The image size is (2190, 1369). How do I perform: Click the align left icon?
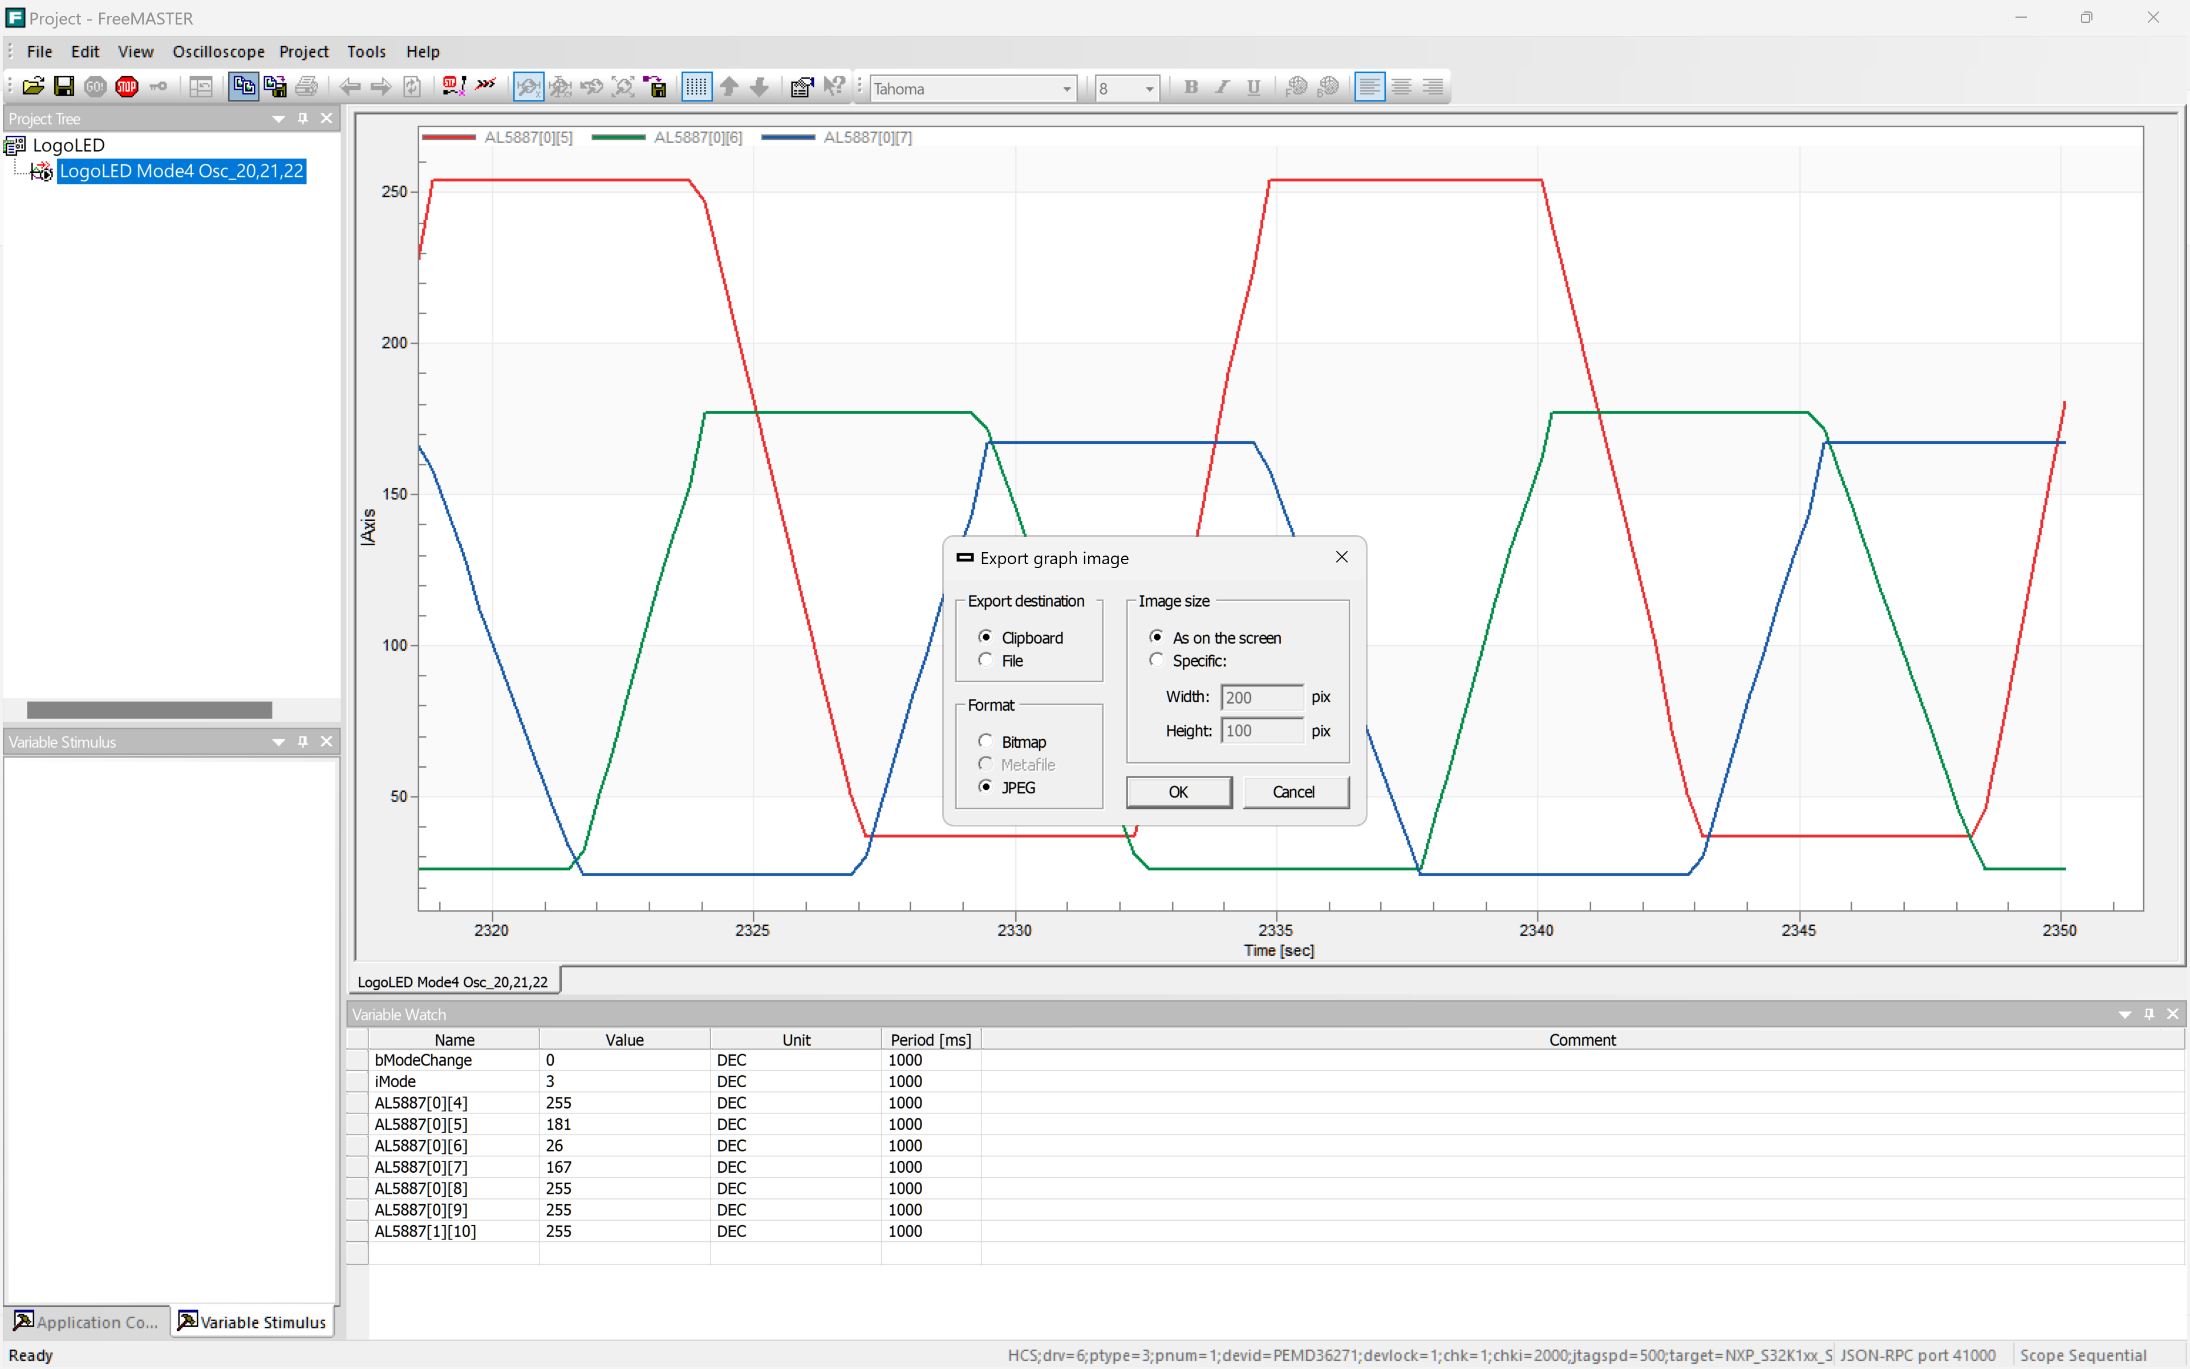coord(1369,87)
